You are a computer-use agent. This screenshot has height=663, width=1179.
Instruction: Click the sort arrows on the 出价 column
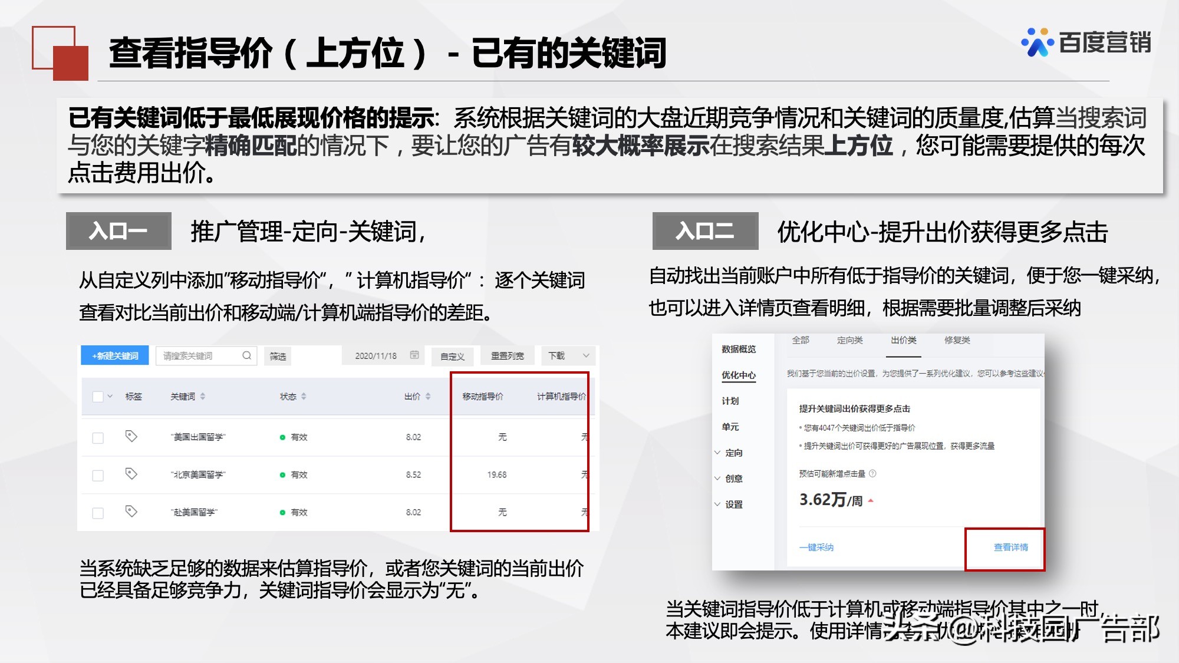pyautogui.click(x=428, y=396)
